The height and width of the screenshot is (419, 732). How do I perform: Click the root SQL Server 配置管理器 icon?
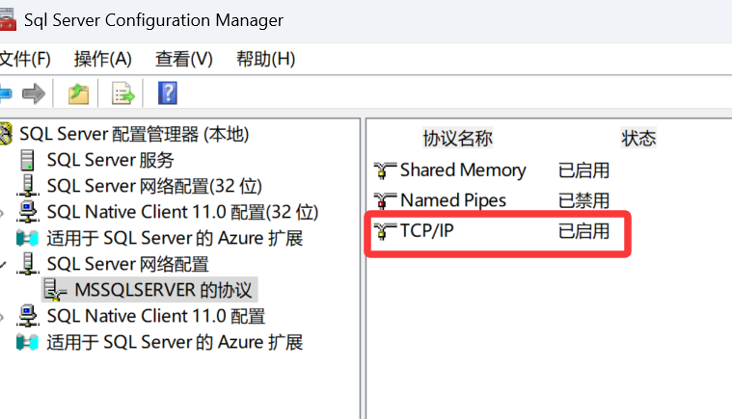pyautogui.click(x=6, y=134)
